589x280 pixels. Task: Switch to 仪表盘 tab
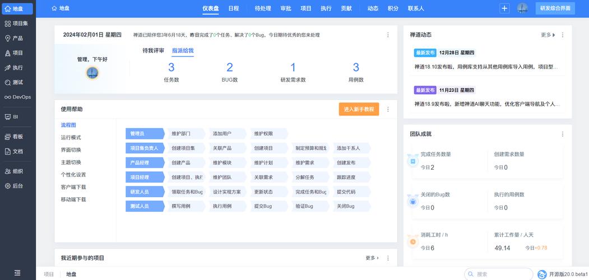211,8
